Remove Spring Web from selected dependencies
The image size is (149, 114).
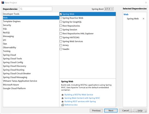point(143,19)
